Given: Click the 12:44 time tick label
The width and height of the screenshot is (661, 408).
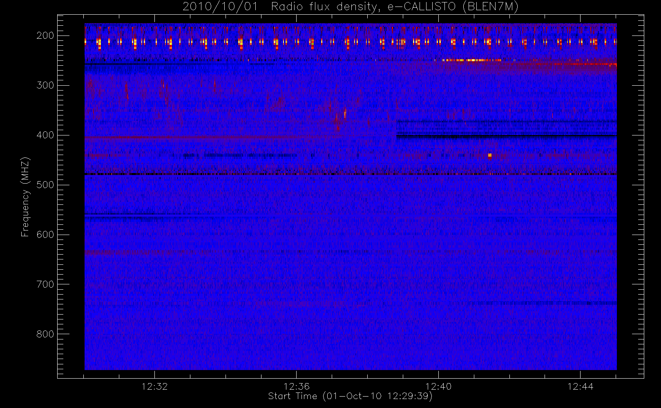Looking at the screenshot, I should click(580, 386).
